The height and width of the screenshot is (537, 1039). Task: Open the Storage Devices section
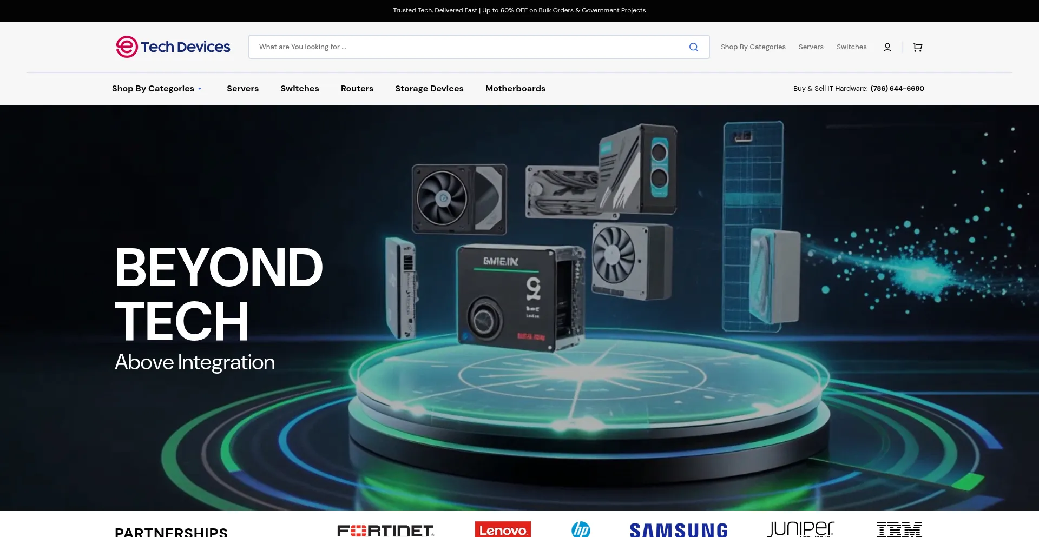(x=429, y=88)
